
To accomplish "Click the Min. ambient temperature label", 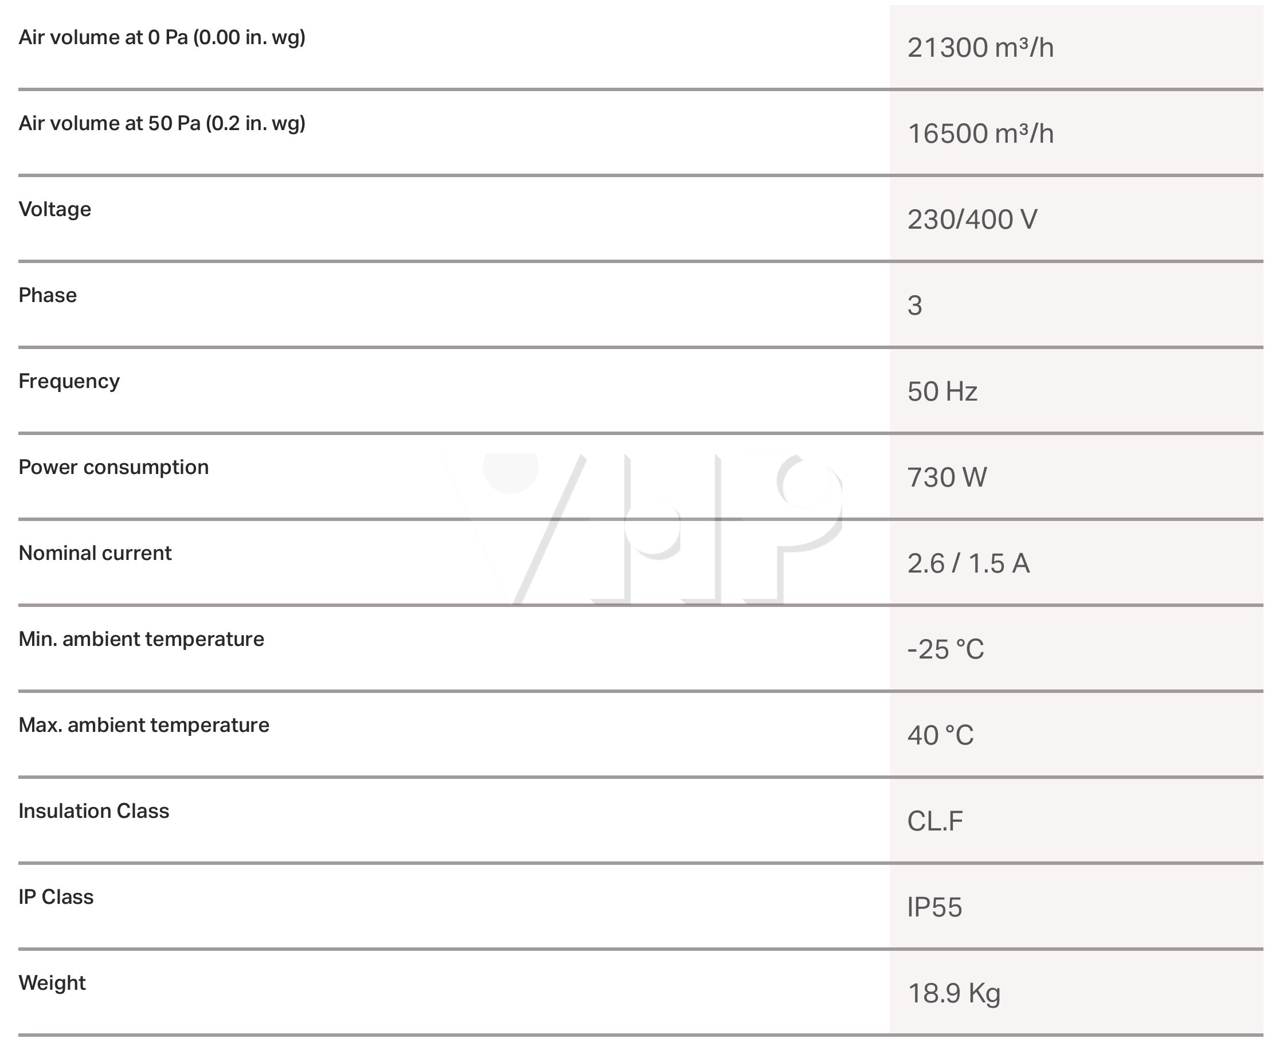I will [142, 639].
